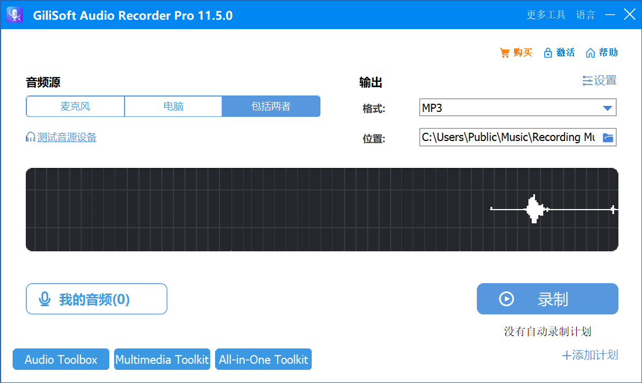
Task: Open 激活 activation with lock icon
Action: 559,53
